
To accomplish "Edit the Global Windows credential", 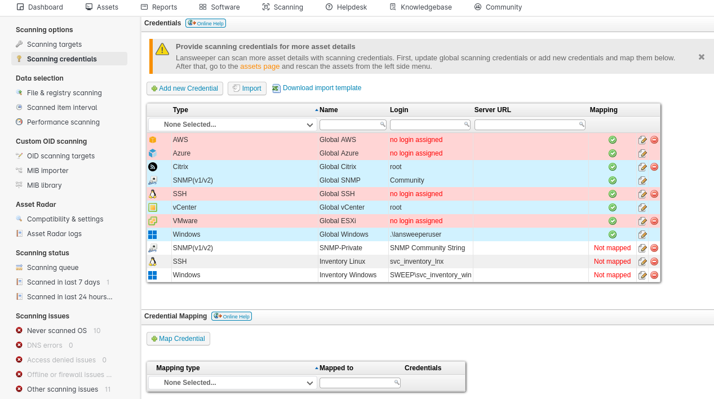I will (642, 234).
